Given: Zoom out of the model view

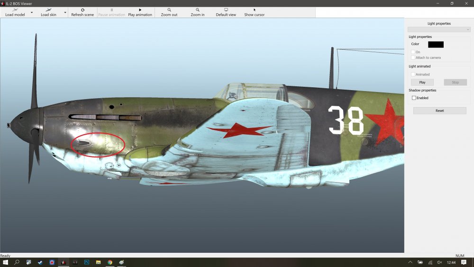Looking at the screenshot, I should [169, 12].
